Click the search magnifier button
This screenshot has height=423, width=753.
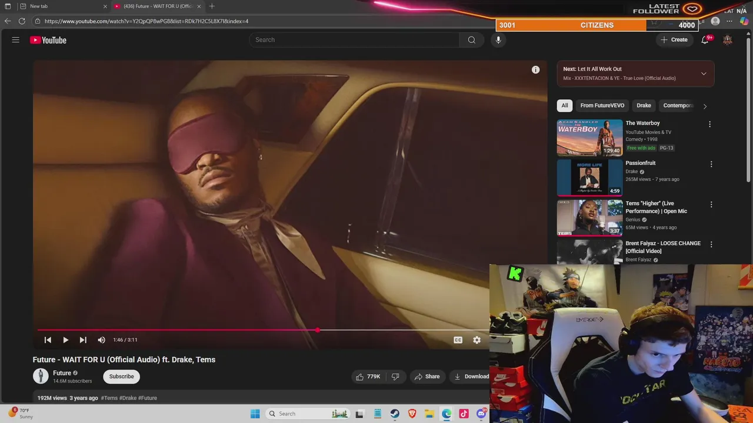pos(471,40)
